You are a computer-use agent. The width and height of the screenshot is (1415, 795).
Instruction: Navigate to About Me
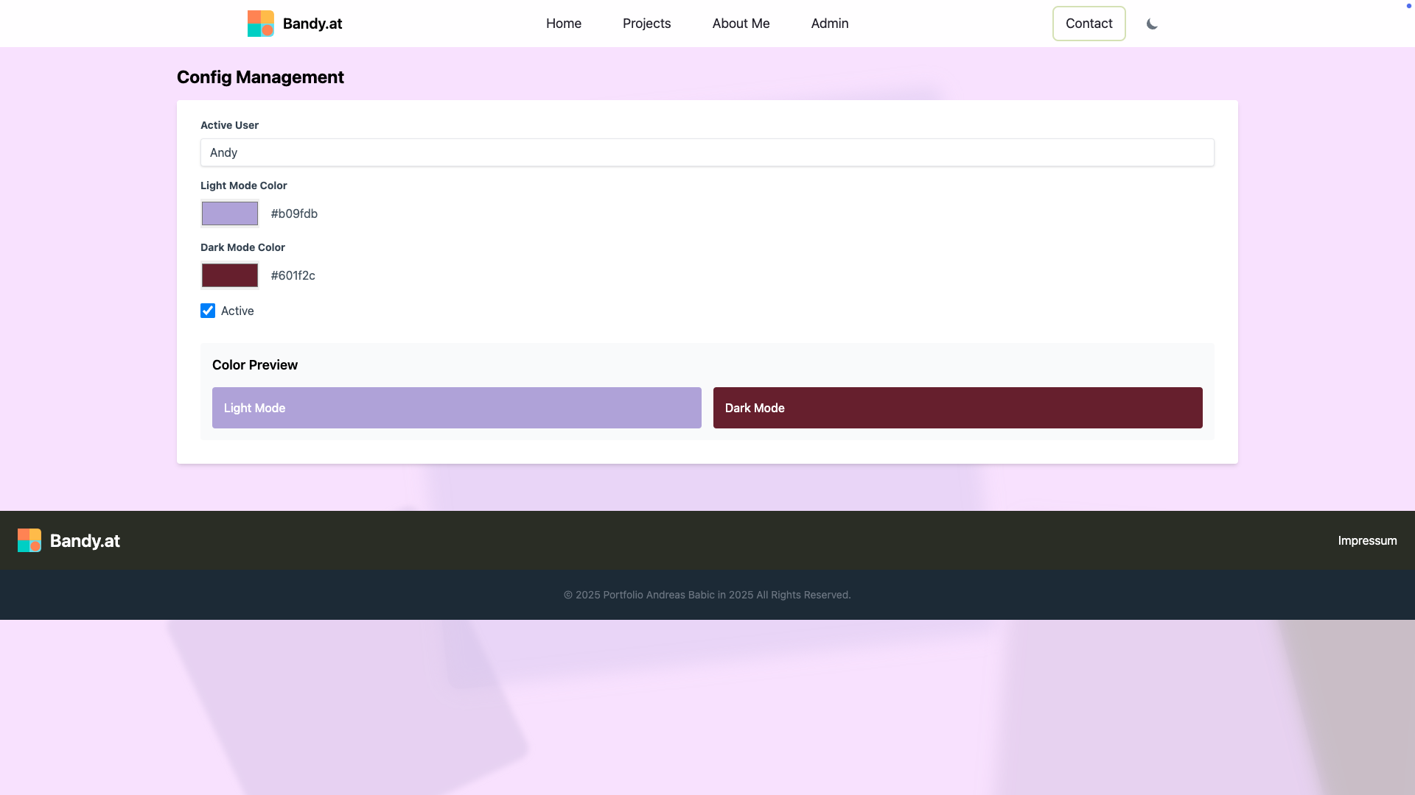pyautogui.click(x=741, y=24)
